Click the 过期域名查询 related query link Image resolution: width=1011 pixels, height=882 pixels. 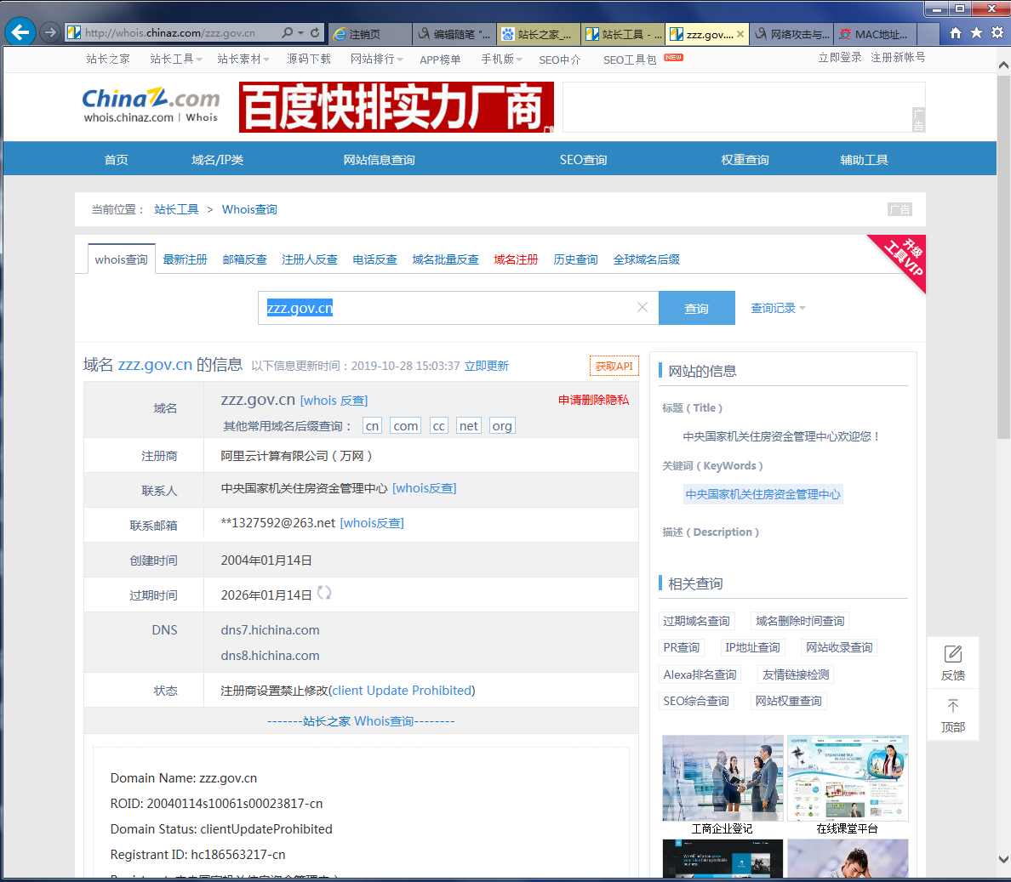pos(696,620)
